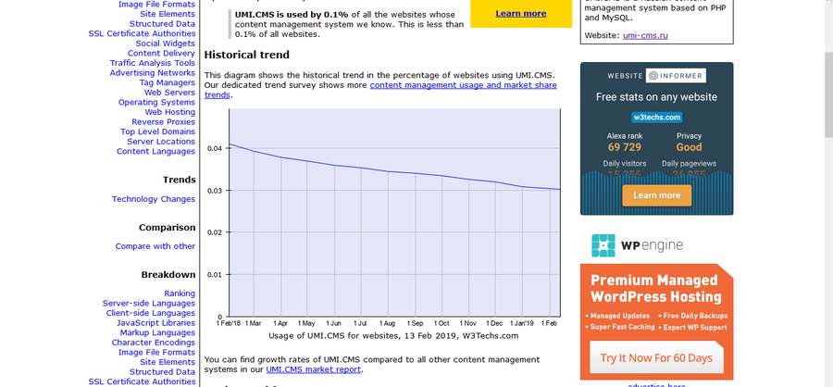Open Client-side Languages link

(151, 313)
